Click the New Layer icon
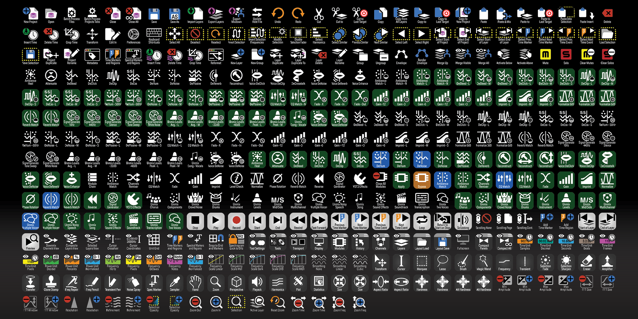The image size is (638, 319). click(x=236, y=56)
